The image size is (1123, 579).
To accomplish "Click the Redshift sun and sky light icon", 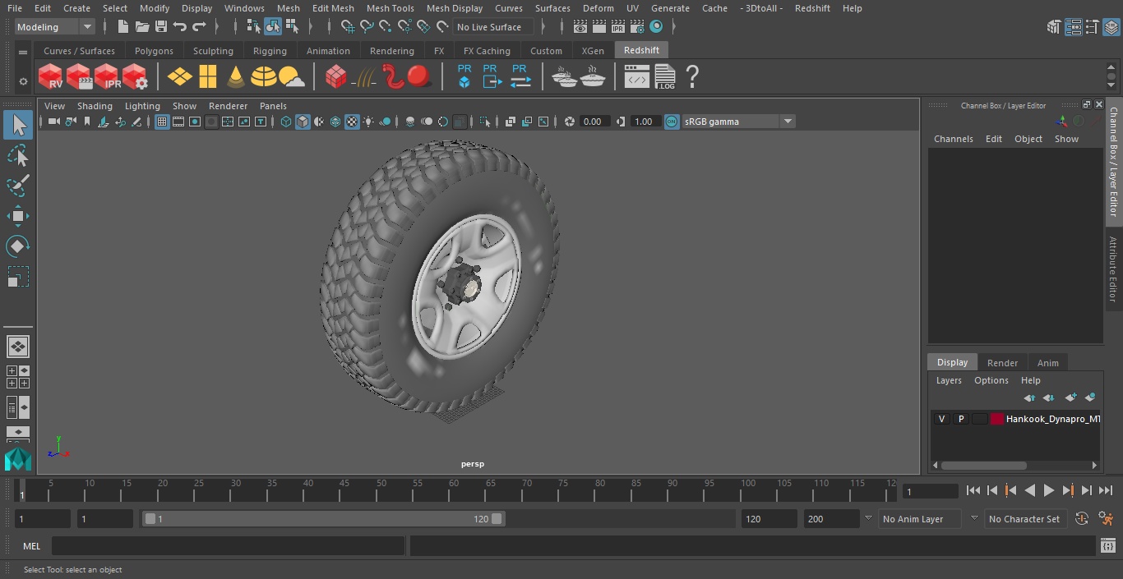I will pyautogui.click(x=292, y=77).
